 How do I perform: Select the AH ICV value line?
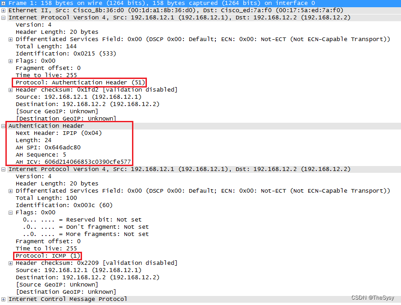(73, 162)
